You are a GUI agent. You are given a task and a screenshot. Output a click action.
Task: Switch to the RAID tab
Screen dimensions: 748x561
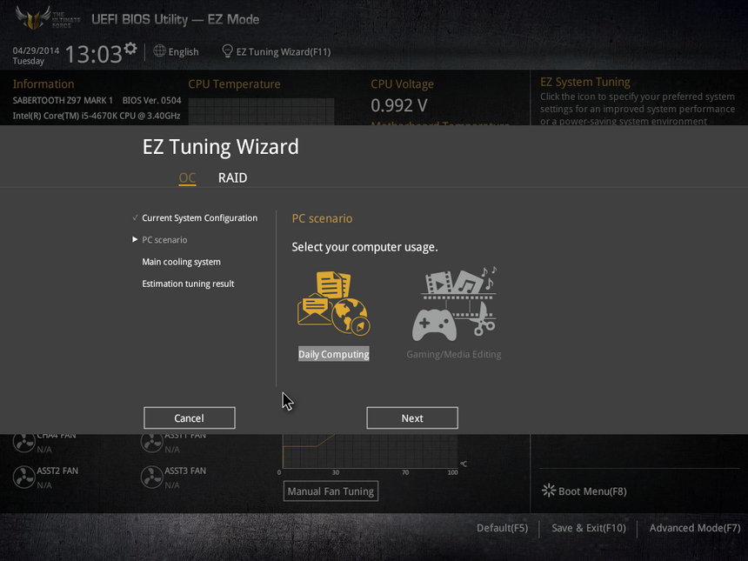(232, 178)
